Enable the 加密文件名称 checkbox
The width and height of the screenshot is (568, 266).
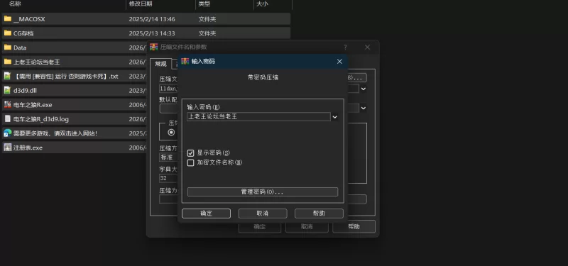[x=190, y=163]
